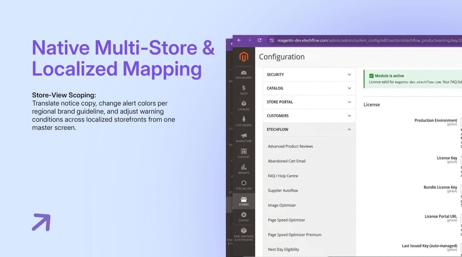Viewport: 462px width, 257px height.
Task: Click the License Portal URL label
Action: coord(441,216)
